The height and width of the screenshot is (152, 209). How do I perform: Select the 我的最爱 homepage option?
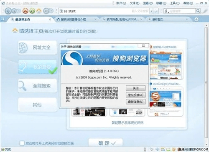pos(38,67)
